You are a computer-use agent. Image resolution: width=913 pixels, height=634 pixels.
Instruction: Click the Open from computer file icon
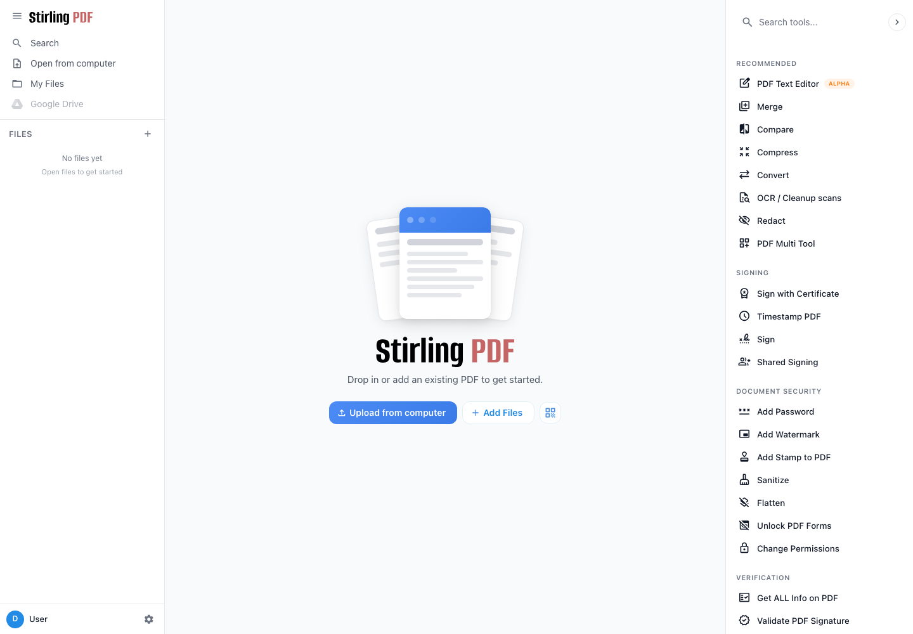click(17, 63)
